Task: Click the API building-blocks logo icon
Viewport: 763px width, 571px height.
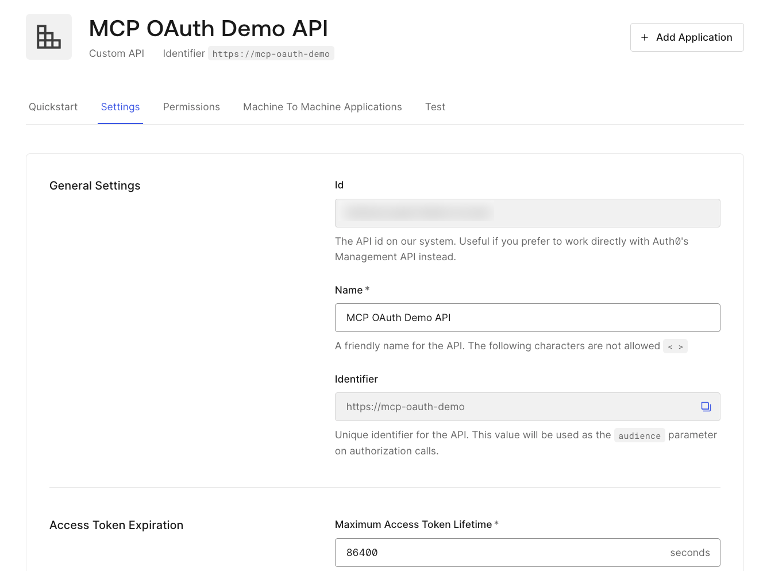Action: 49,37
